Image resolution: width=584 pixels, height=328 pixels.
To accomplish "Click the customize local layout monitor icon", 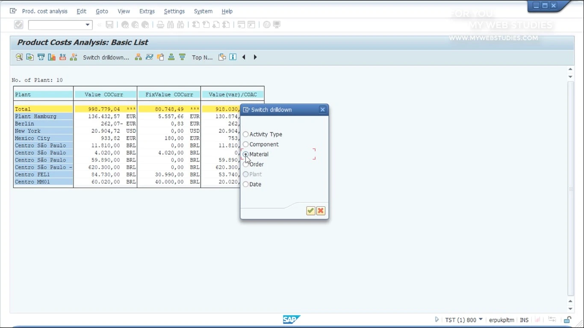I will (277, 25).
